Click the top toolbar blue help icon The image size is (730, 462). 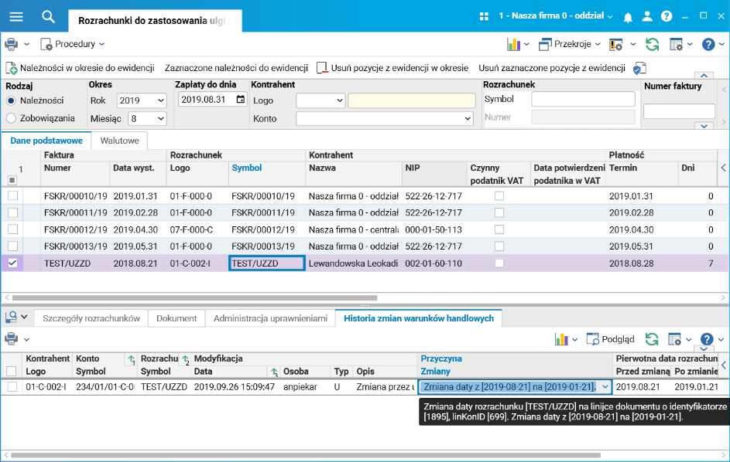[x=708, y=44]
